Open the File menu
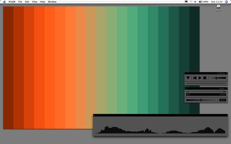Image resolution: width=231 pixels, height=144 pixels. 20,2
